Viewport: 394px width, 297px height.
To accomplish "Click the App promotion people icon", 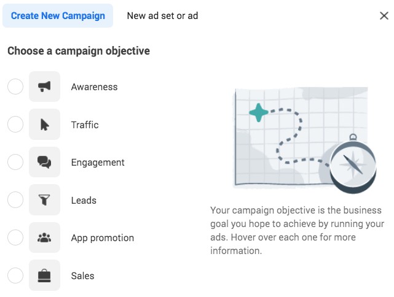I will point(44,237).
